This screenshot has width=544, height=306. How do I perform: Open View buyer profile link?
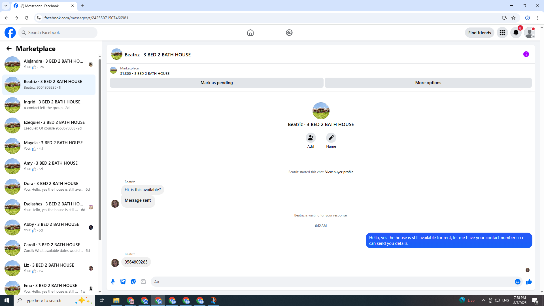(339, 172)
